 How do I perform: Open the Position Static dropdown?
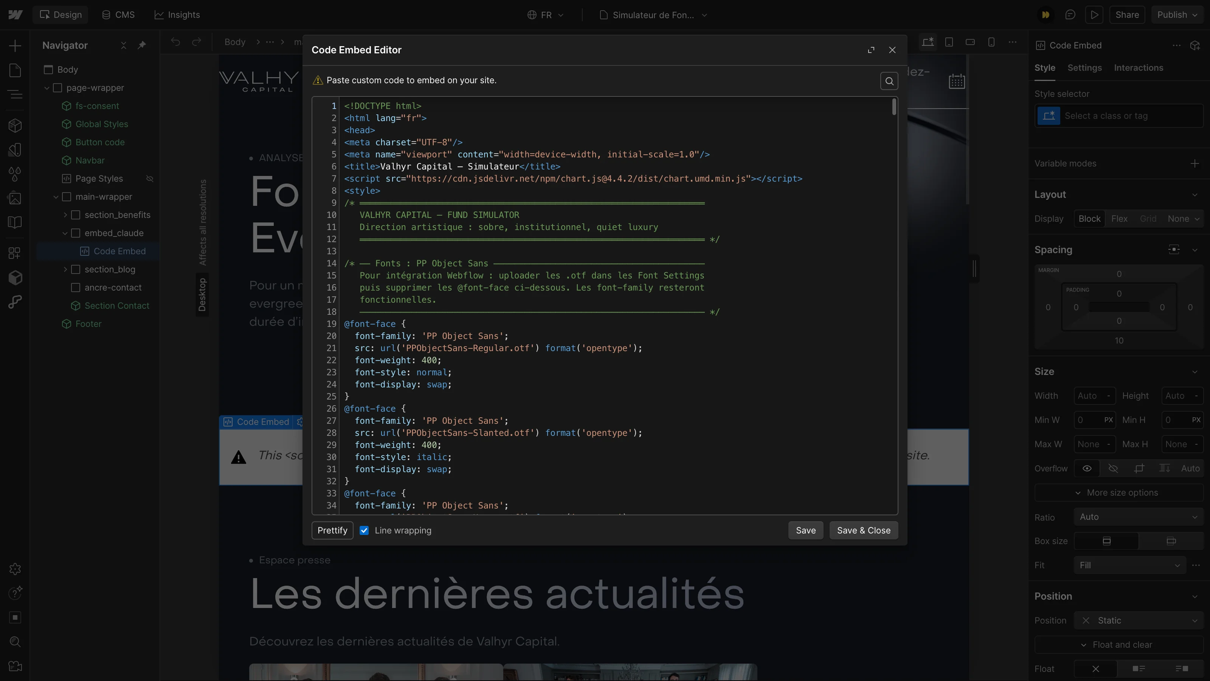pos(1139,620)
